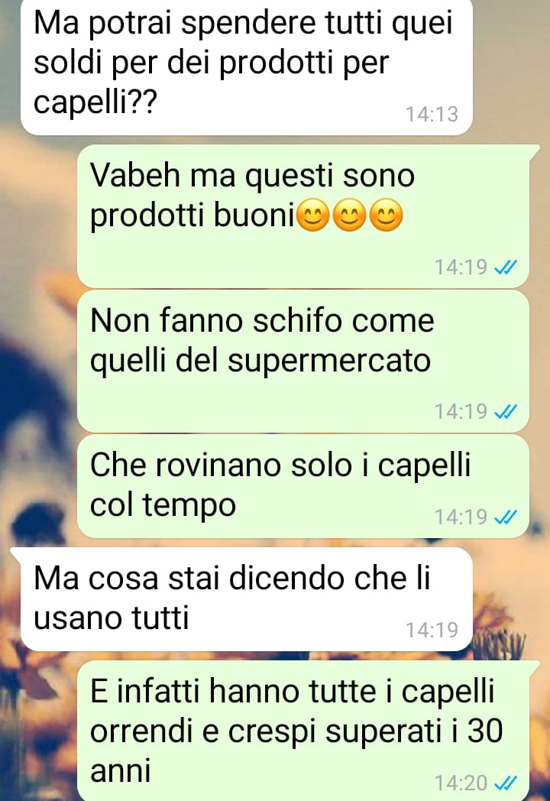550x801 pixels.
Task: Tap the read receipt ticks on 'col tempo' message
Action: point(506,517)
